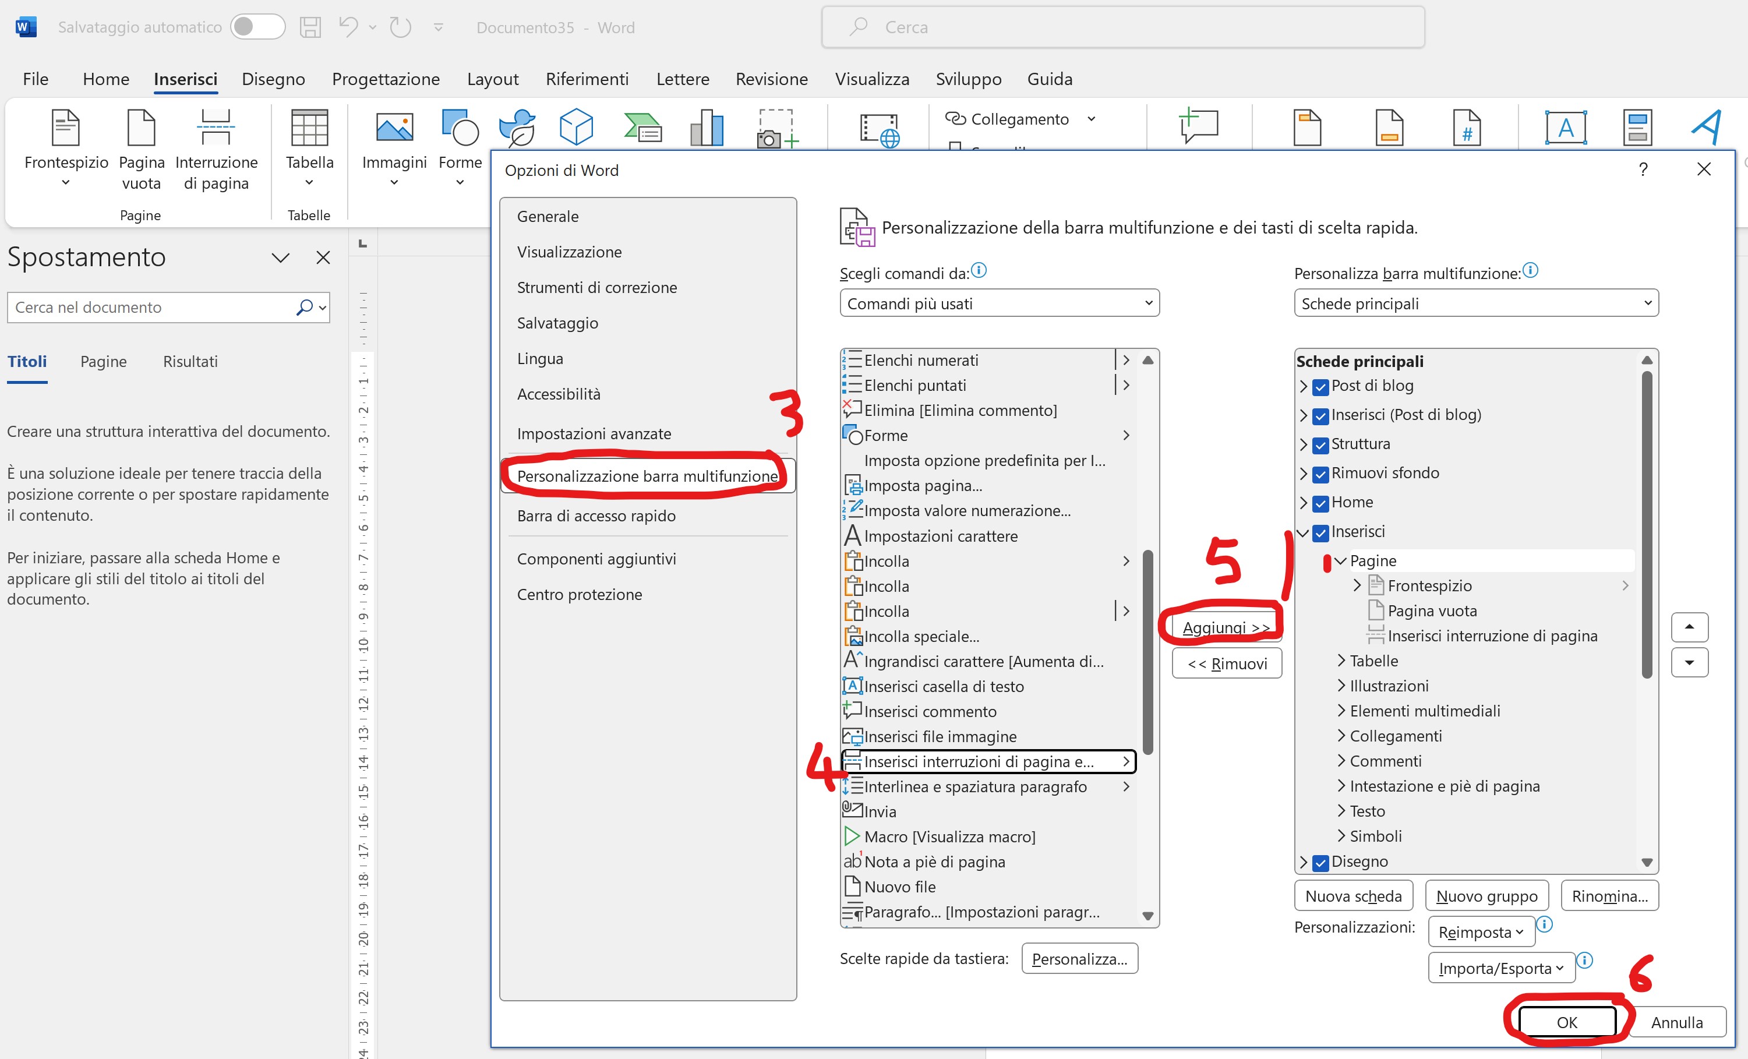Click the Interruzione di pagina icon

[216, 128]
